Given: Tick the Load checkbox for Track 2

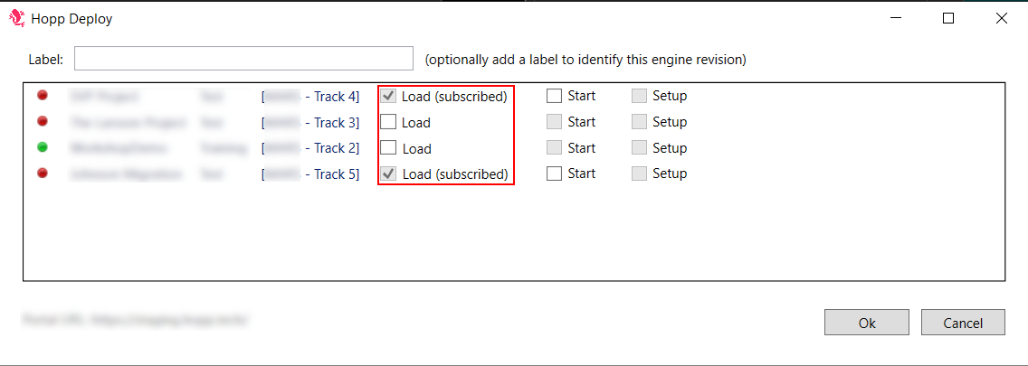Looking at the screenshot, I should click(x=388, y=148).
